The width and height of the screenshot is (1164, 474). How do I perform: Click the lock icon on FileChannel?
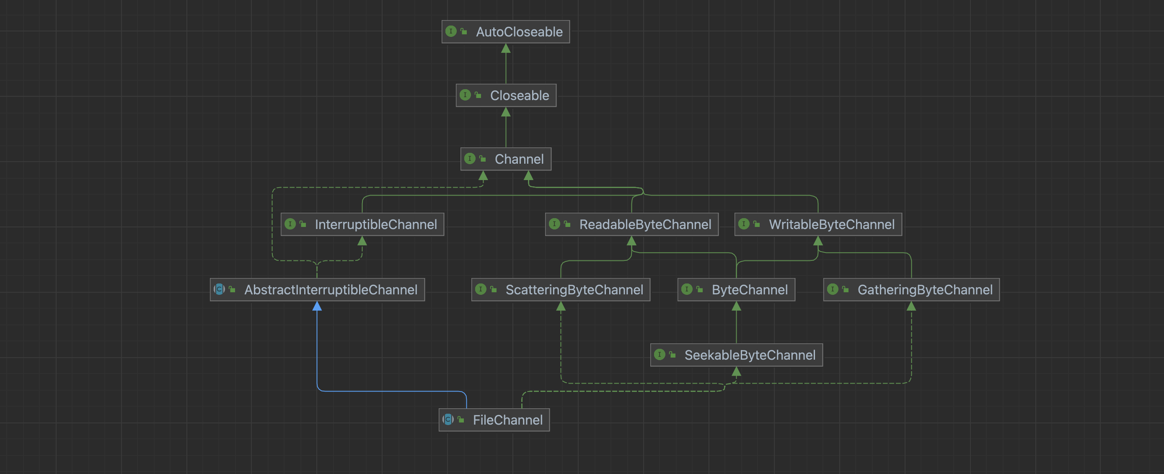coord(461,420)
